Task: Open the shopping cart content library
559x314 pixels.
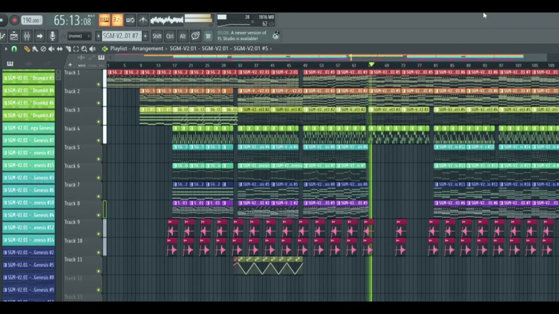Action: click(208, 36)
